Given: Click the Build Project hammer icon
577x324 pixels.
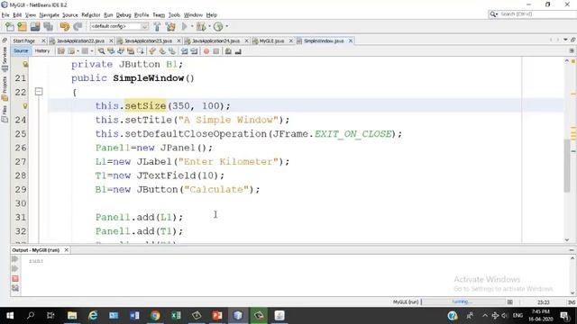Looking at the screenshot, I should point(157,26).
